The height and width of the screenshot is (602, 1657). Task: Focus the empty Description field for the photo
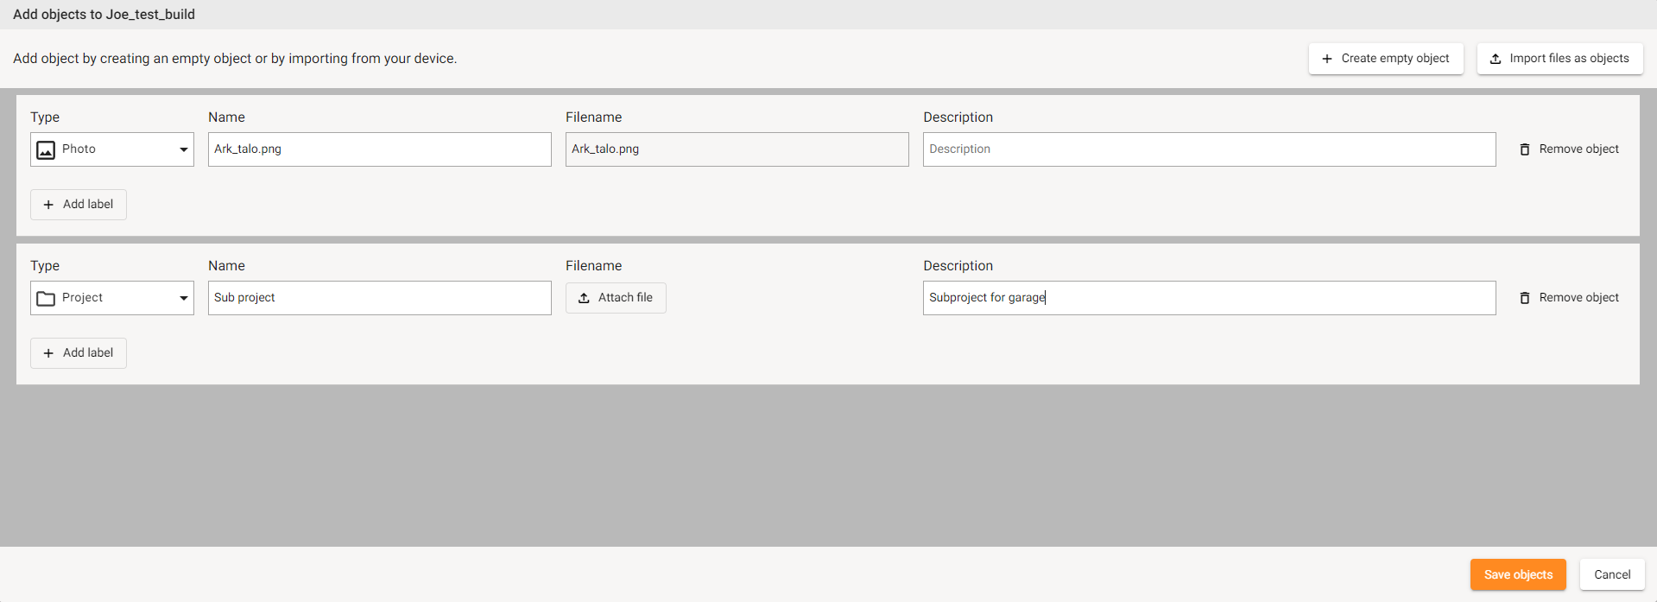click(x=1209, y=149)
